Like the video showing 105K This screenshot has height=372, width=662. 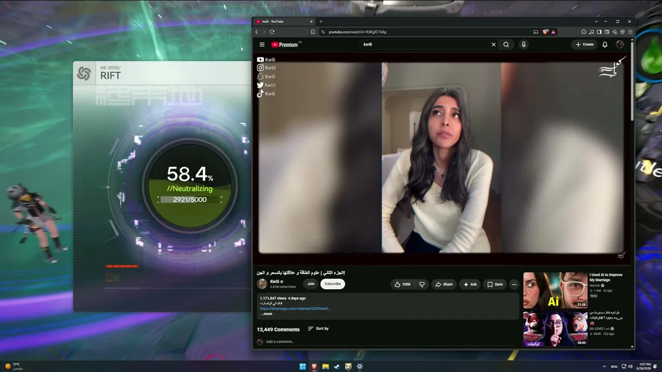[x=402, y=284]
